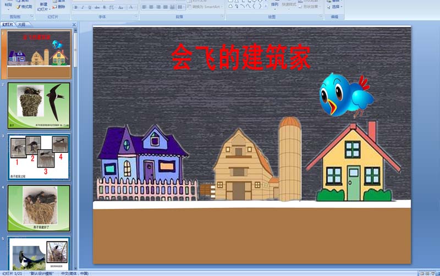Align text right in paragraph group
The height and width of the screenshot is (276, 440).
[x=158, y=7]
